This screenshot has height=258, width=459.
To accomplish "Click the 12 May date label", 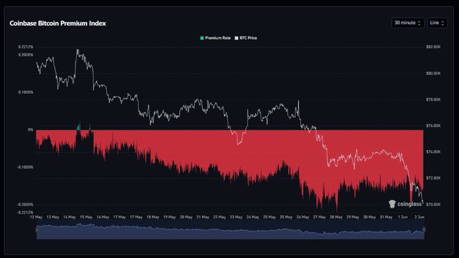I will (x=36, y=217).
